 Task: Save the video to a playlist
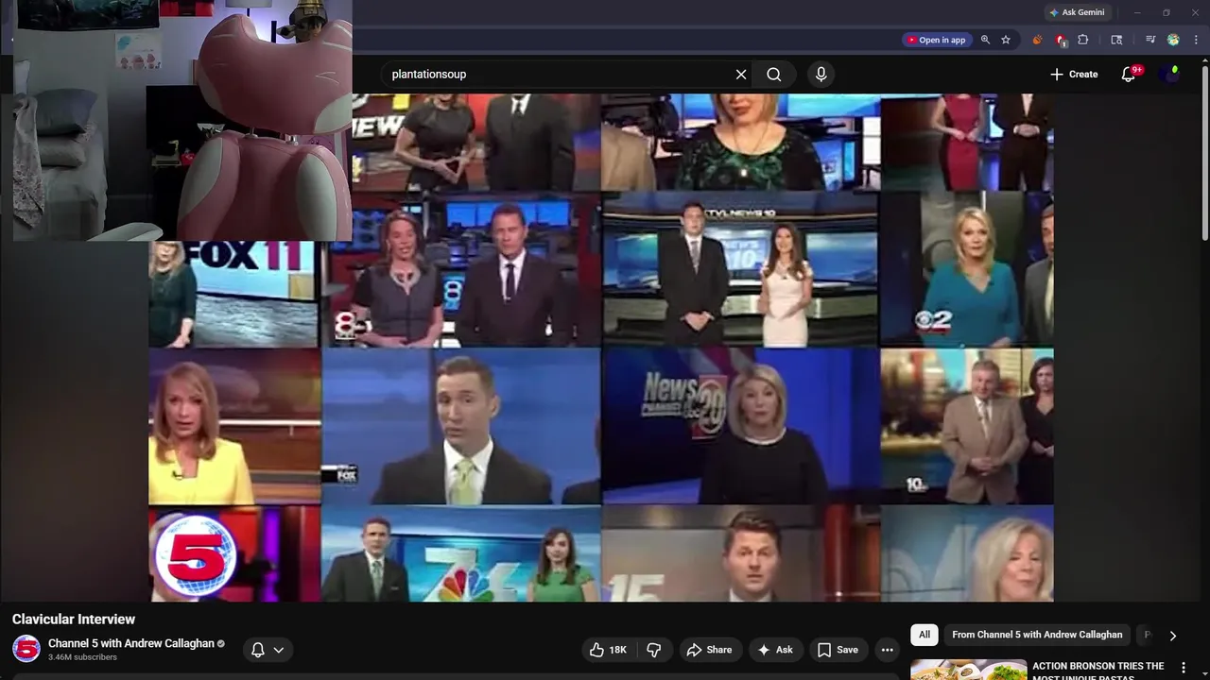(x=838, y=650)
